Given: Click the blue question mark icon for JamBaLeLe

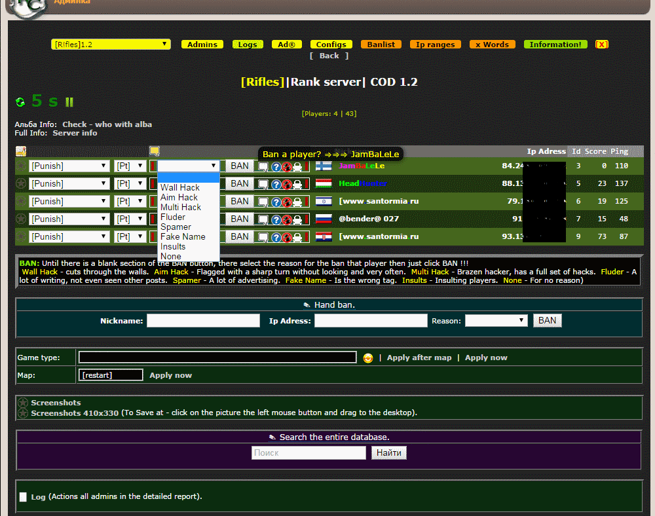Looking at the screenshot, I should (276, 167).
